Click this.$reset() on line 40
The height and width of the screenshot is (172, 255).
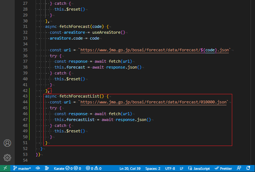click(x=70, y=79)
